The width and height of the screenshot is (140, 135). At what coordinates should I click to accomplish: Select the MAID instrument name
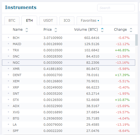(x=17, y=44)
